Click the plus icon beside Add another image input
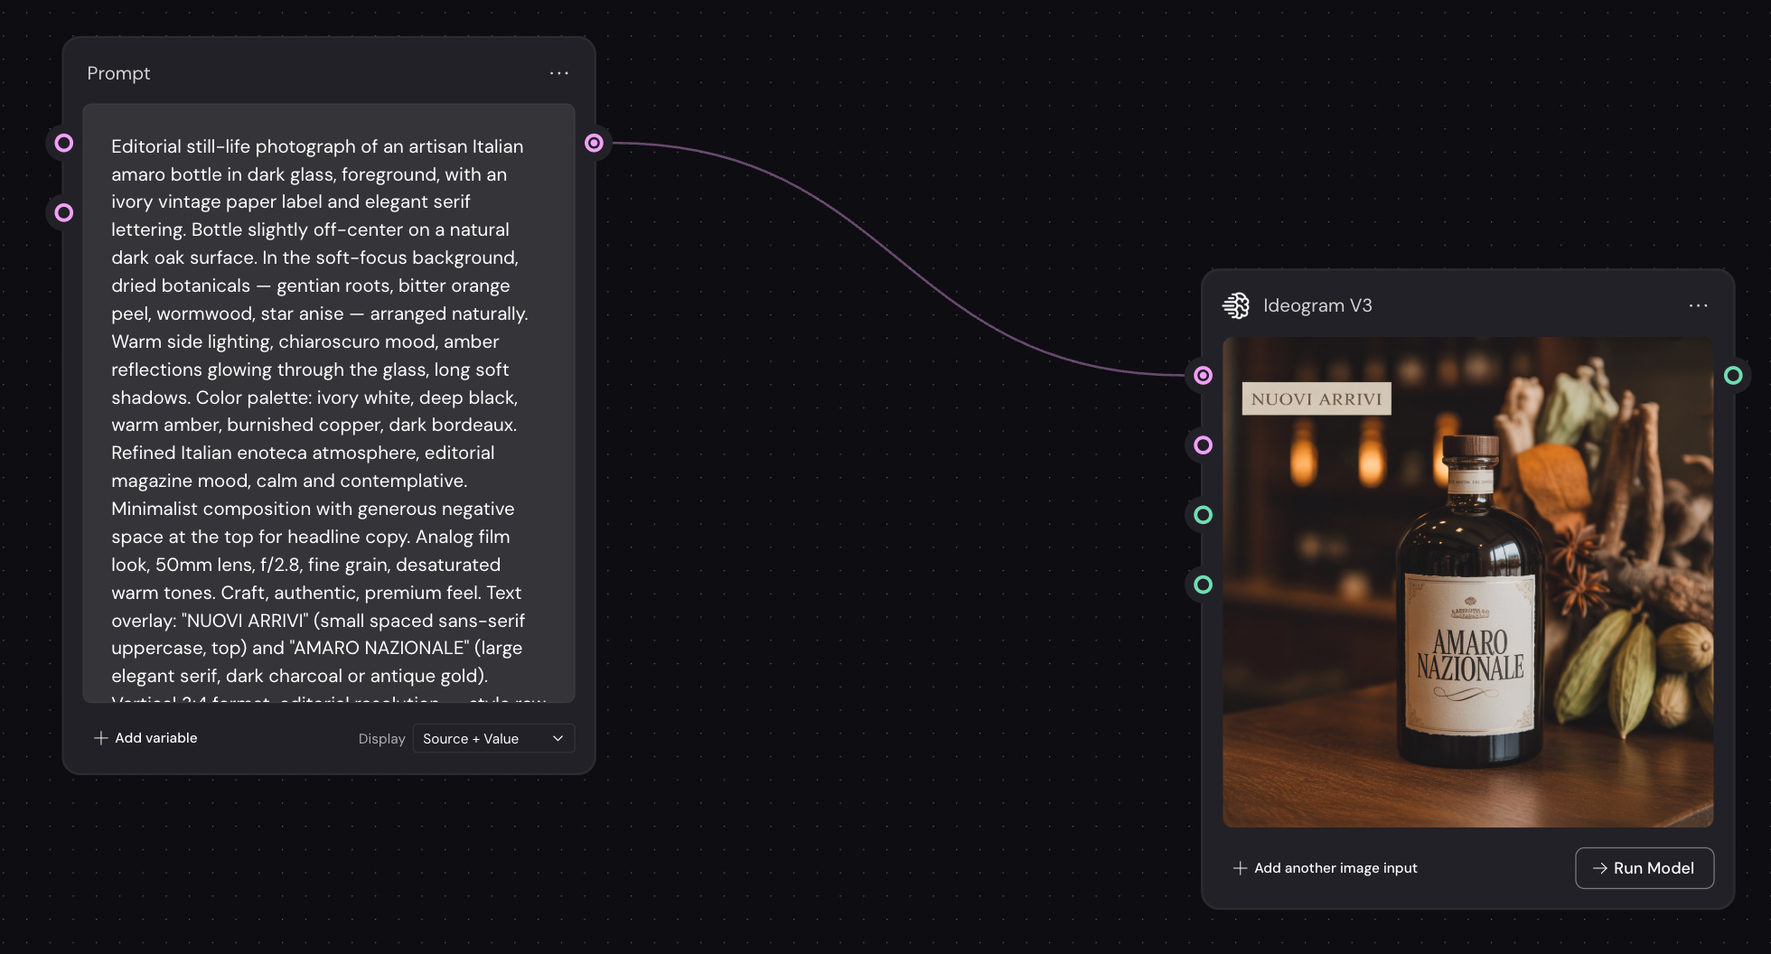The width and height of the screenshot is (1771, 954). click(x=1241, y=868)
